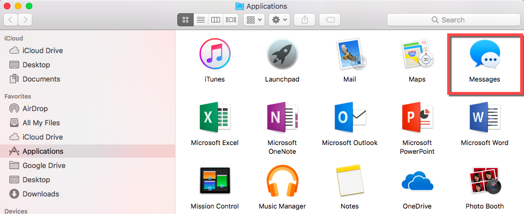Select the Maps app icon

[x=417, y=54]
